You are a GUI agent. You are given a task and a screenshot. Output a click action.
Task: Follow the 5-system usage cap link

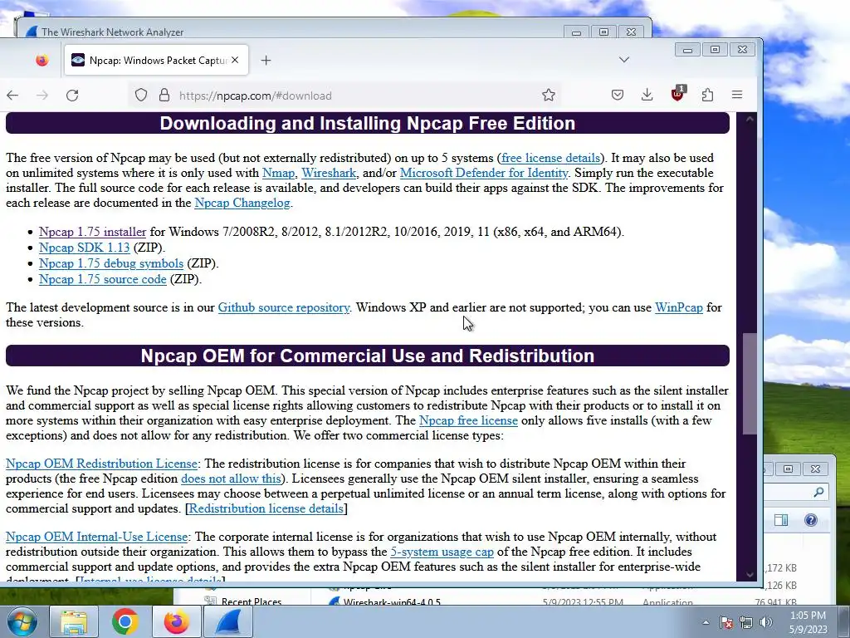point(442,552)
